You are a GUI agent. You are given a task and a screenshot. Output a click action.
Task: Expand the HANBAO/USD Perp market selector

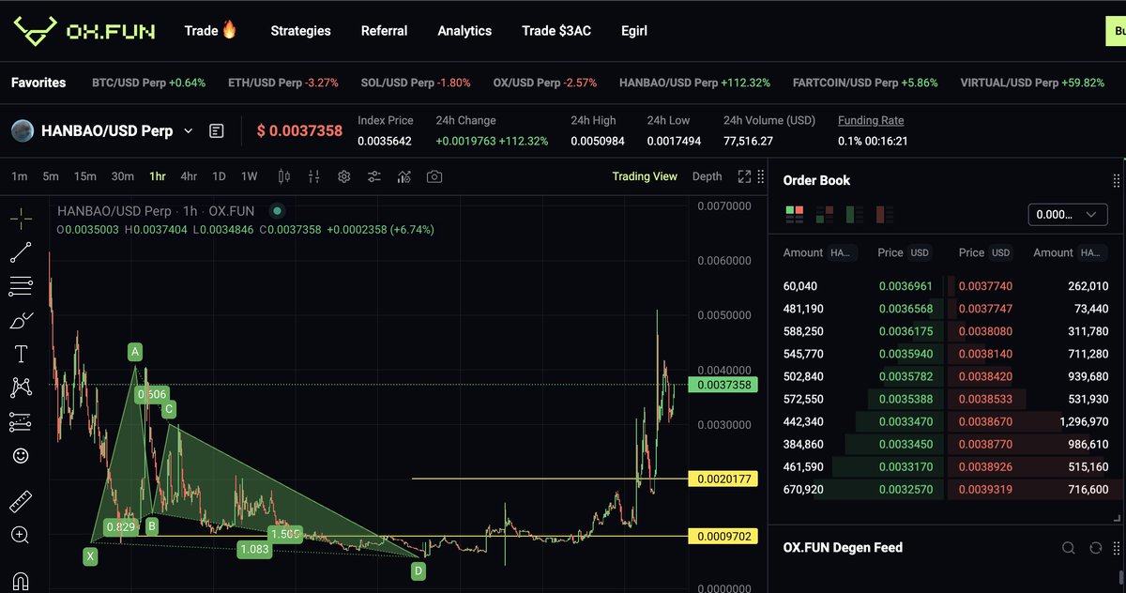(x=189, y=131)
